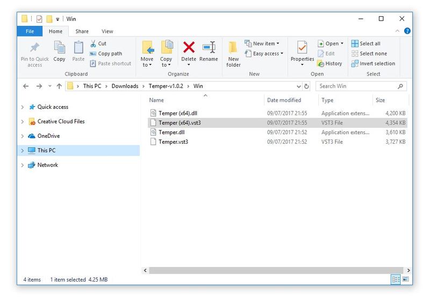430x301 pixels.
Task: Click the New folder icon
Action: coord(233,48)
